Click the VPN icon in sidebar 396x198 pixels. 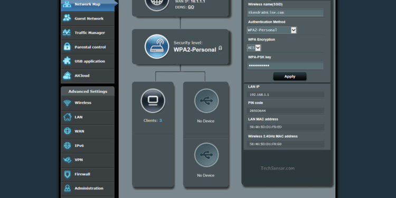67,159
